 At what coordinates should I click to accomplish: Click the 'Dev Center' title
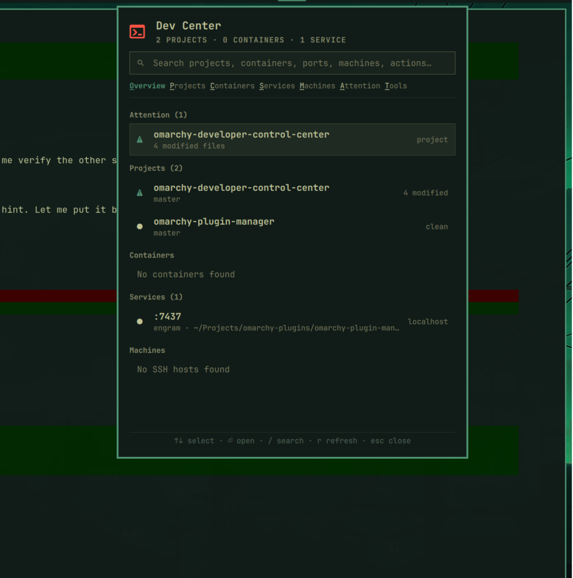pyautogui.click(x=188, y=26)
